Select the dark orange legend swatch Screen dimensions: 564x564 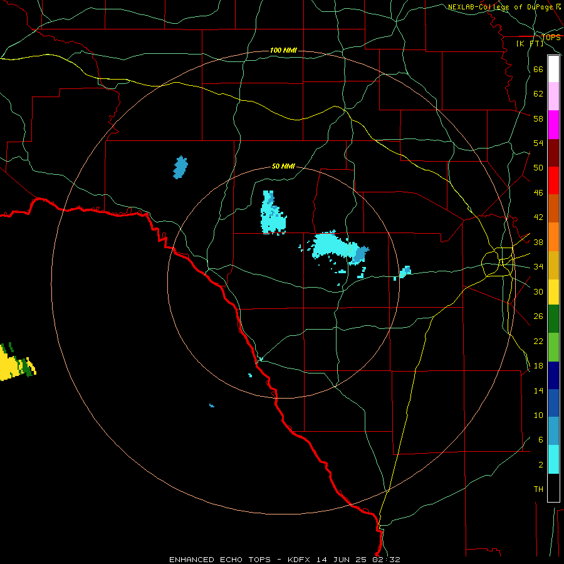click(553, 208)
